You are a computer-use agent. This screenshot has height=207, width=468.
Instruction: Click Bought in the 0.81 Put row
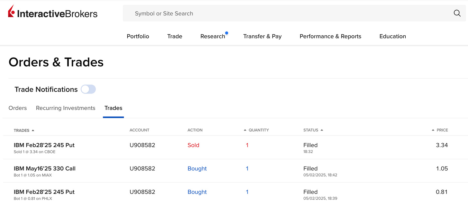pos(197,192)
